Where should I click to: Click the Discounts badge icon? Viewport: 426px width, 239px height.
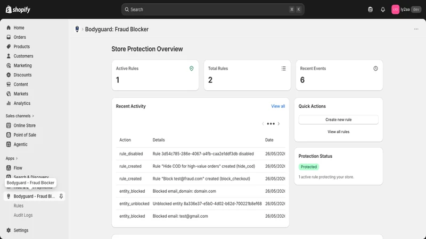9,75
